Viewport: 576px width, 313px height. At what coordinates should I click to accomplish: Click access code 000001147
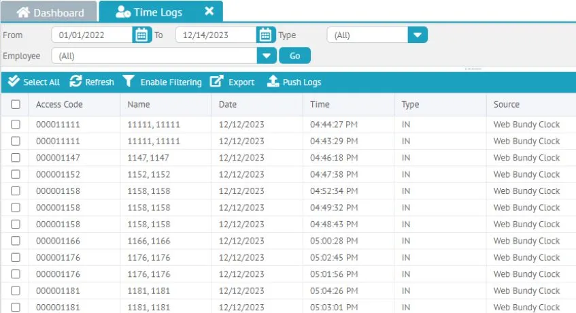(x=58, y=158)
